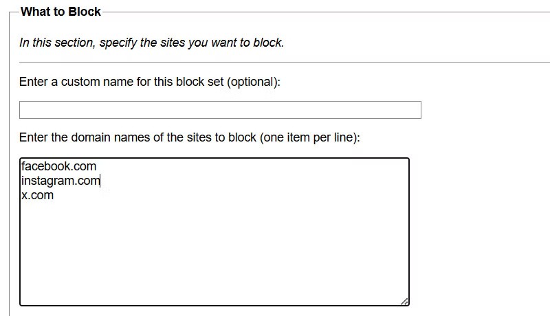Click the custom block set name field
The image size is (550, 316).
click(x=220, y=110)
